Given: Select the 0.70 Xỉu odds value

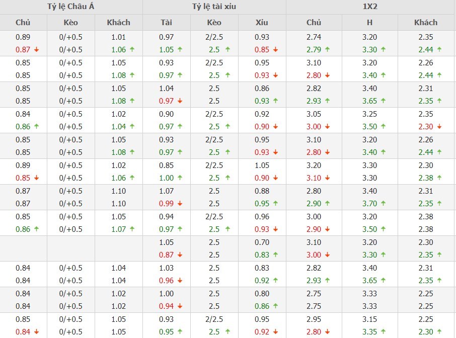Looking at the screenshot, I should pyautogui.click(x=262, y=242).
